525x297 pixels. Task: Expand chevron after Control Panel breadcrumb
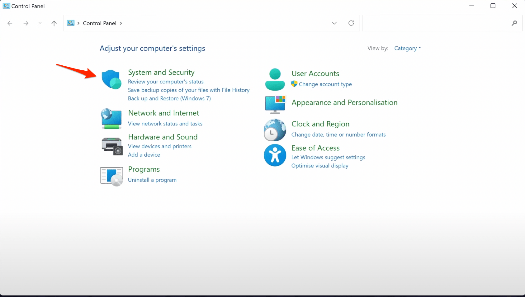(121, 23)
